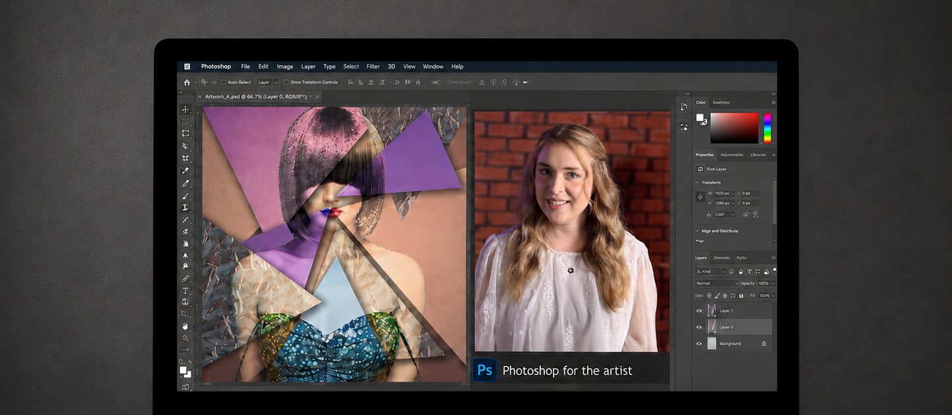Click the first align edges icon in options bar
Screen dimensions: 952x415
point(350,82)
